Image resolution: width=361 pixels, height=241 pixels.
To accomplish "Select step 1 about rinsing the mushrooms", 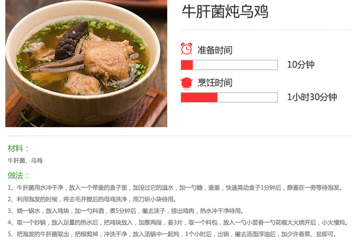I will (x=175, y=187).
